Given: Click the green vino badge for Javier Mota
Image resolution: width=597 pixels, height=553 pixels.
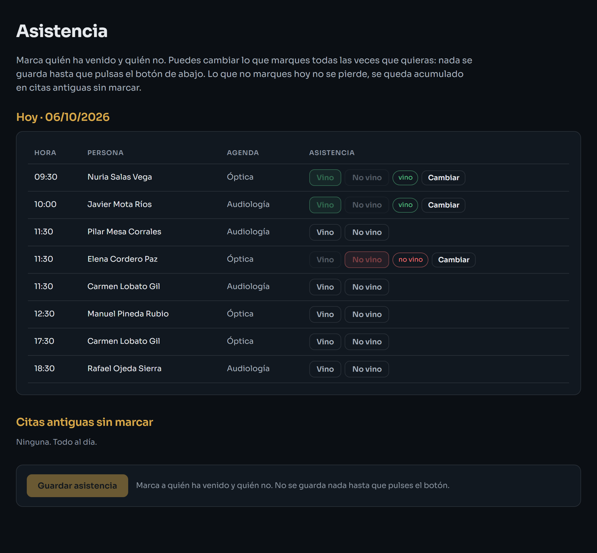Looking at the screenshot, I should [x=405, y=205].
